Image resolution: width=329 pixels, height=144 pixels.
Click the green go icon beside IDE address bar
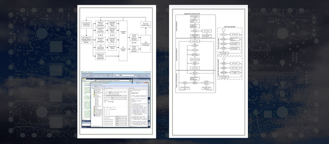[131, 80]
